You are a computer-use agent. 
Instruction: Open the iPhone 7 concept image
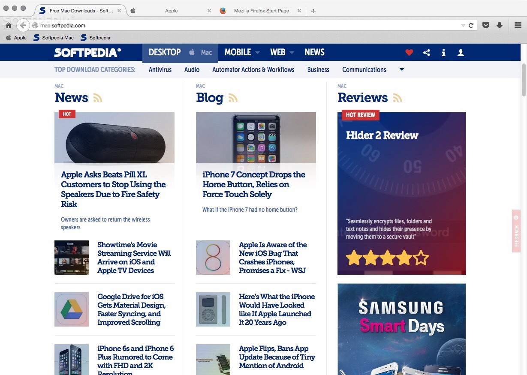256,138
